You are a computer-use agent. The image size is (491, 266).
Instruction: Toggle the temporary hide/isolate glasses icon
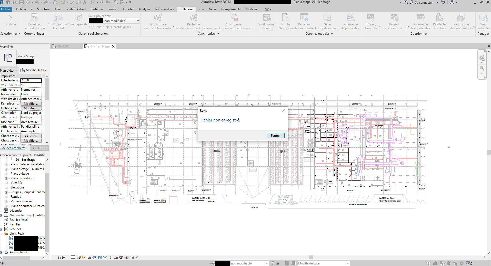tap(105, 257)
